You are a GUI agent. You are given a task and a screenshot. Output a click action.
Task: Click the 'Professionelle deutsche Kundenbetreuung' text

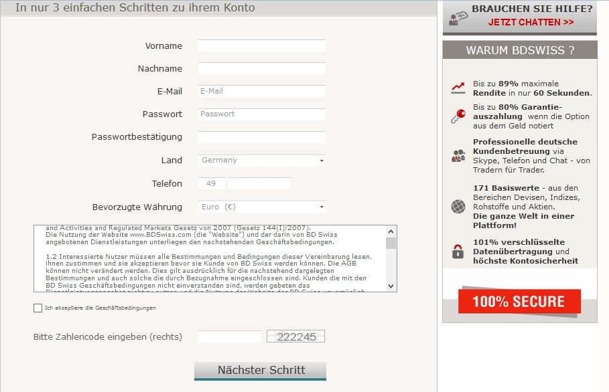(x=525, y=146)
